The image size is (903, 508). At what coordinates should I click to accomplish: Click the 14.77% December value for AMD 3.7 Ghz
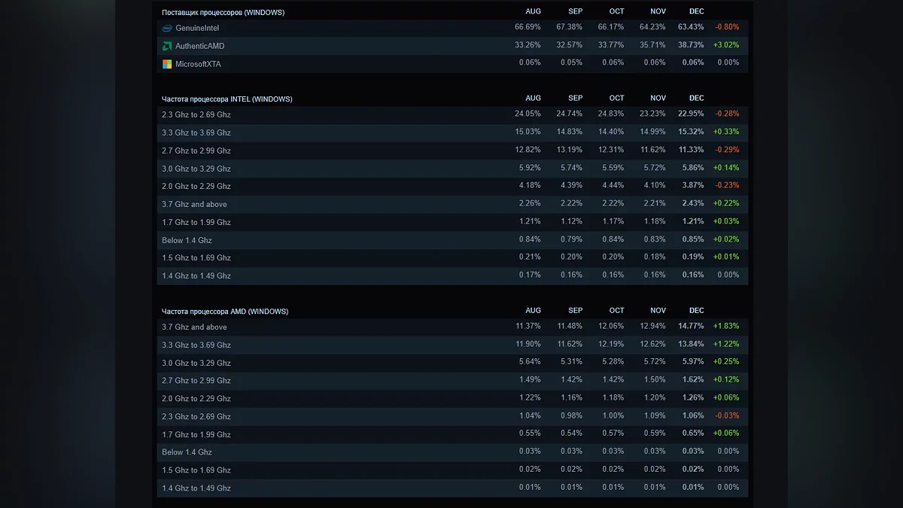691,326
